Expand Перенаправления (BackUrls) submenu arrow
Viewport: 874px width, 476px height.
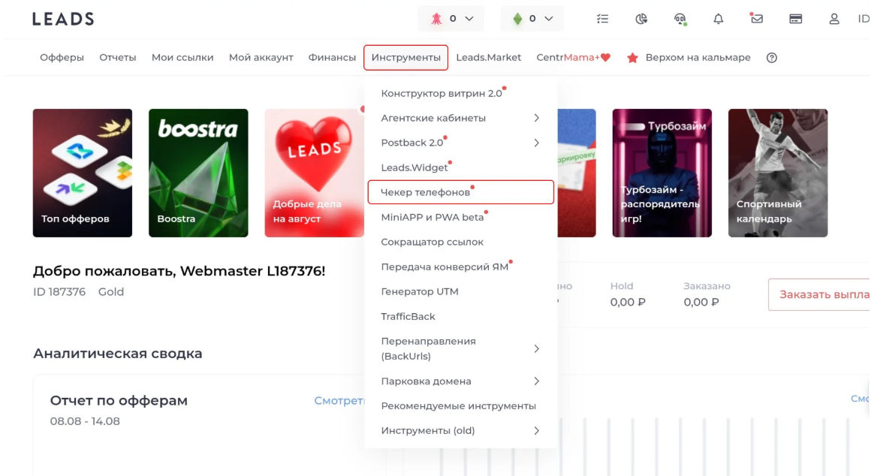coord(536,349)
